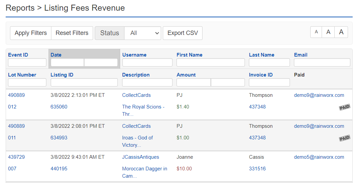Sort by Date column header

(x=56, y=55)
